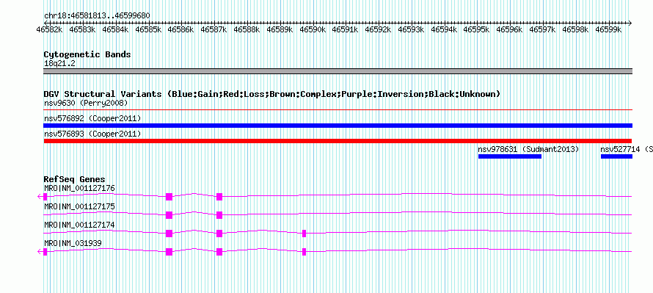Click the 46586k ruler tick label

180,30
